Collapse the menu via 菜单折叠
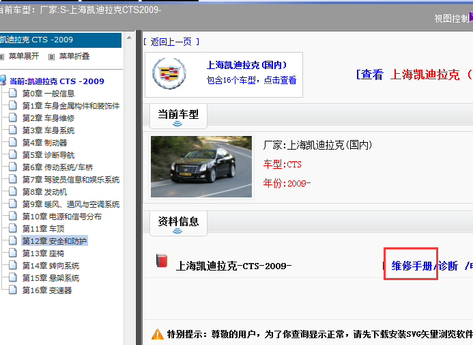The image size is (473, 345). [x=74, y=57]
